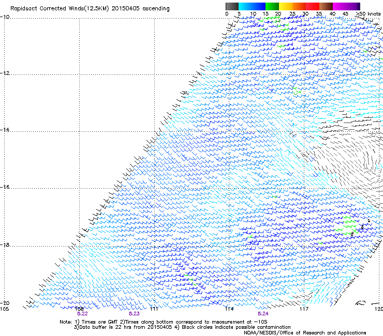Image resolution: width=383 pixels, height=336 pixels.
Task: Click the brown 35-40 knots legend segment
Action: [326, 6]
